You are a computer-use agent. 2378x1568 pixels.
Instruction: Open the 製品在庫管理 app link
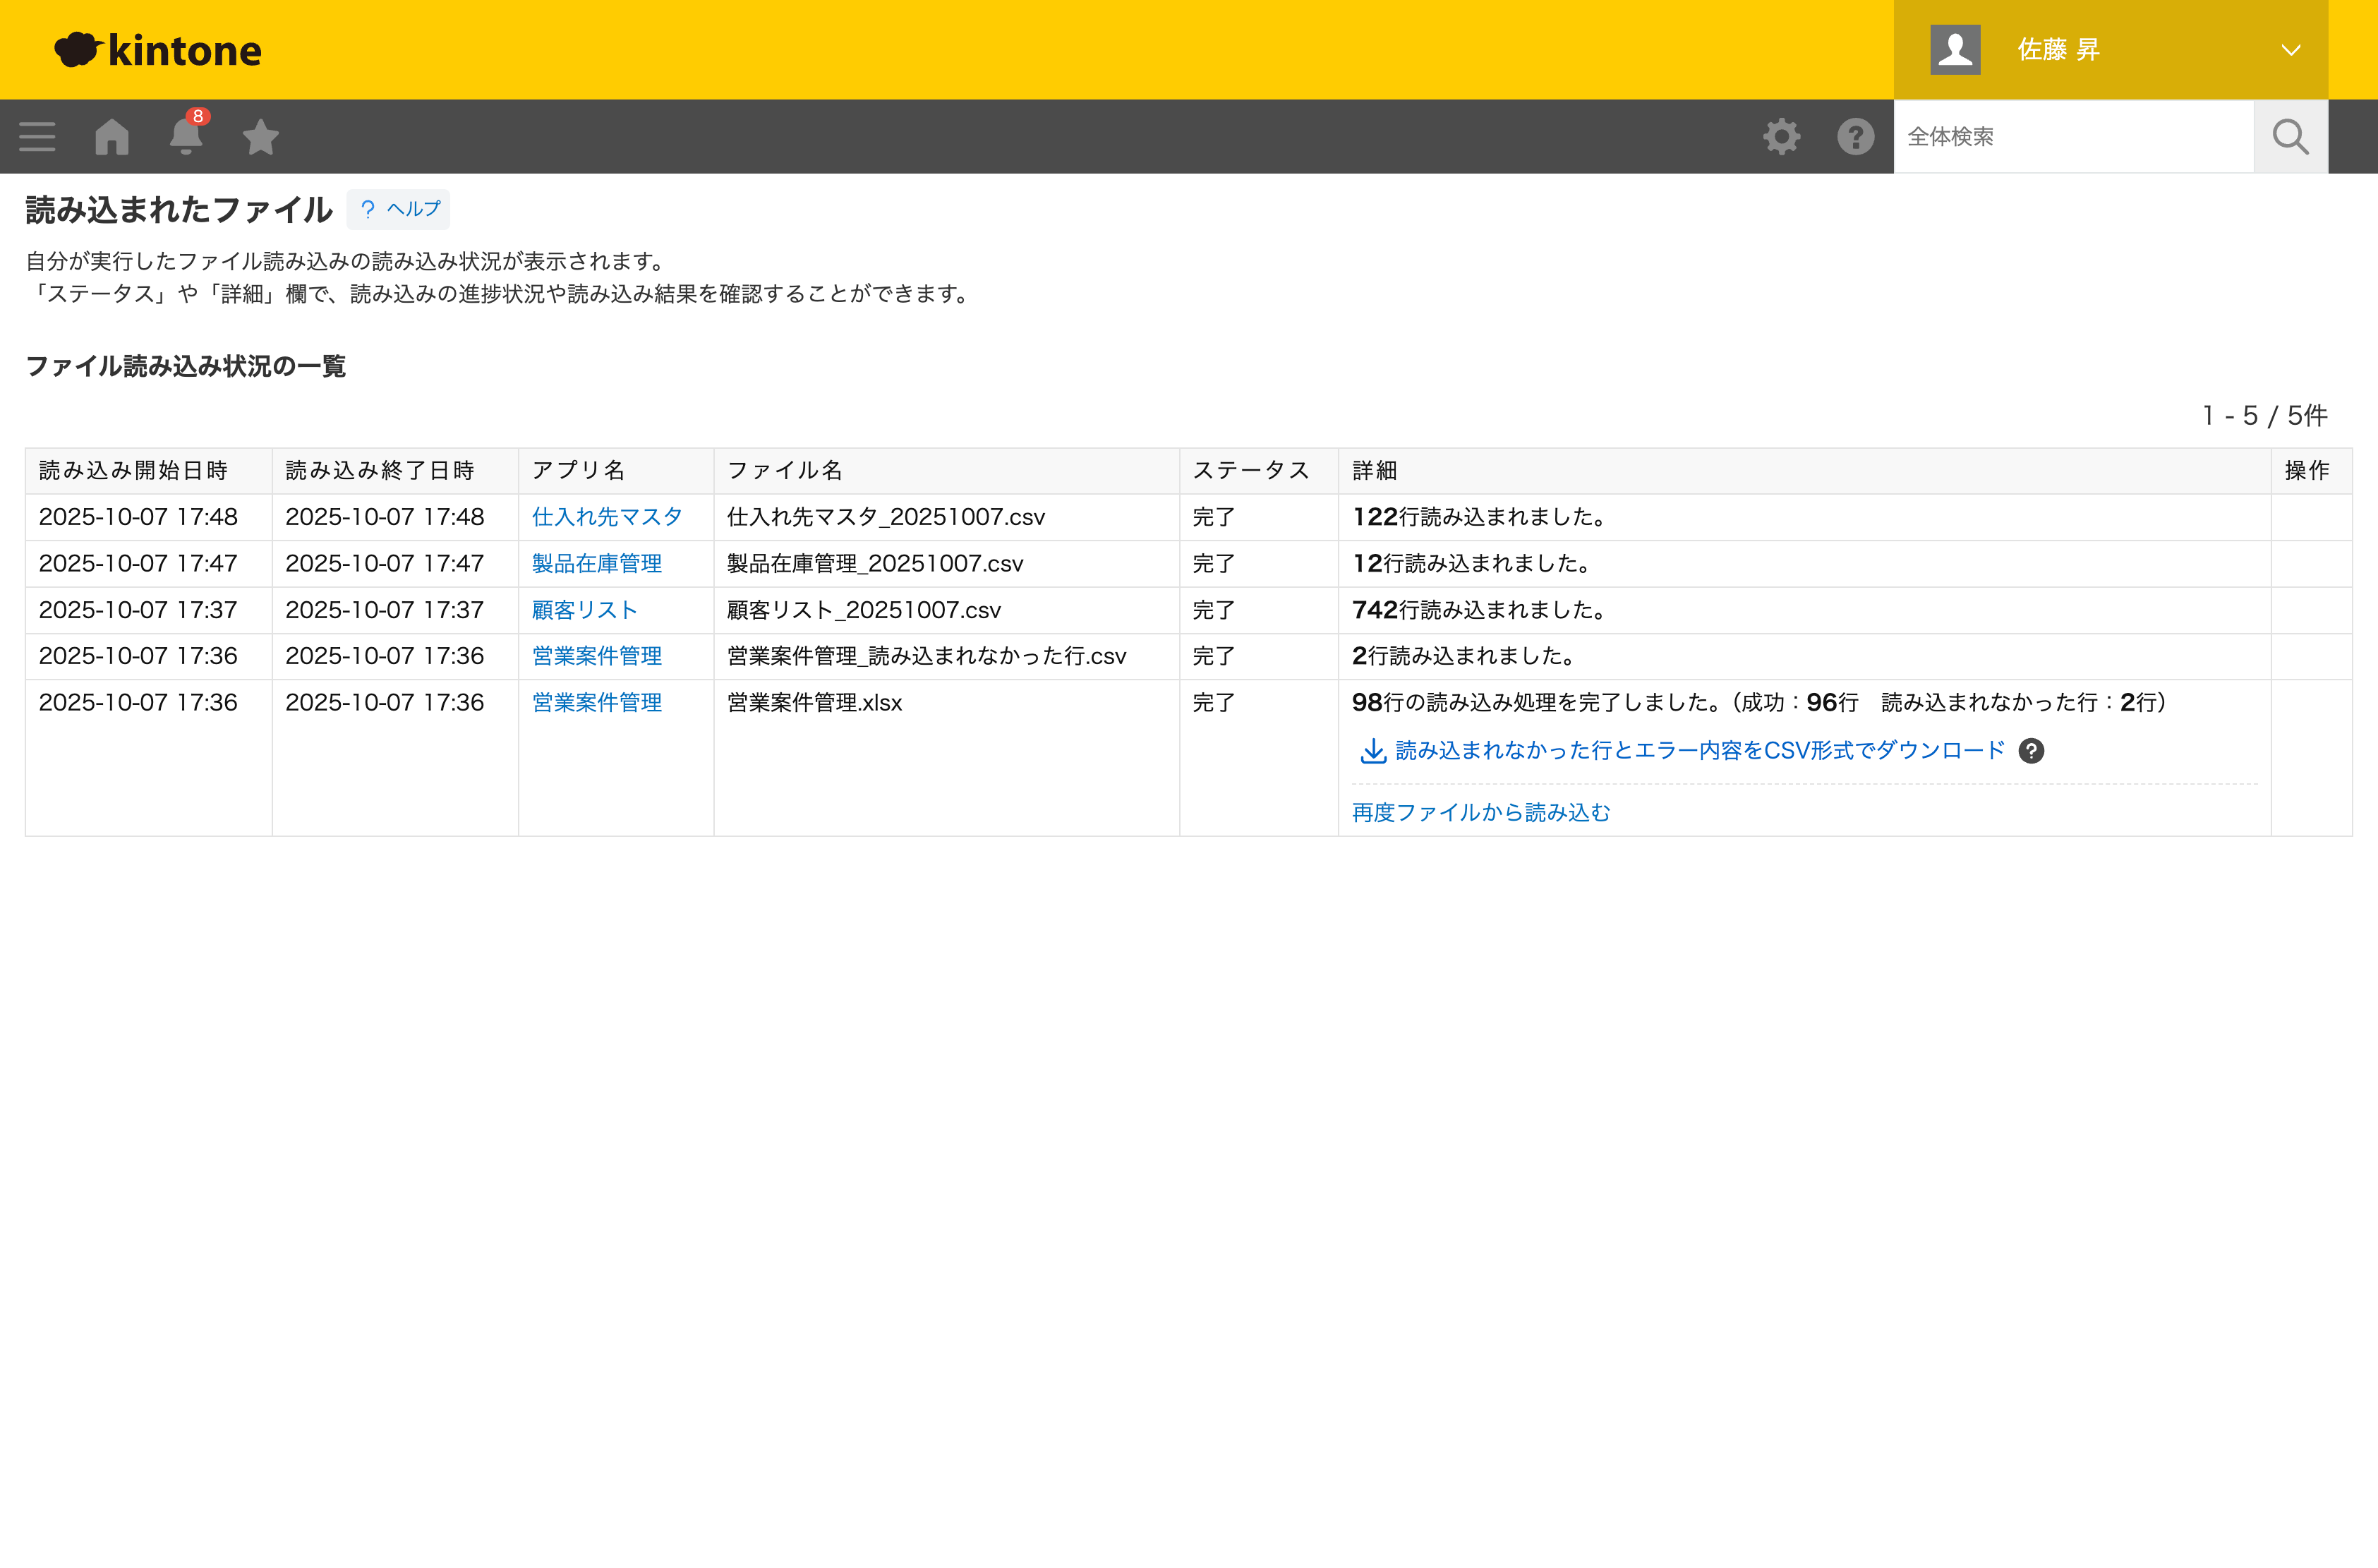(597, 564)
